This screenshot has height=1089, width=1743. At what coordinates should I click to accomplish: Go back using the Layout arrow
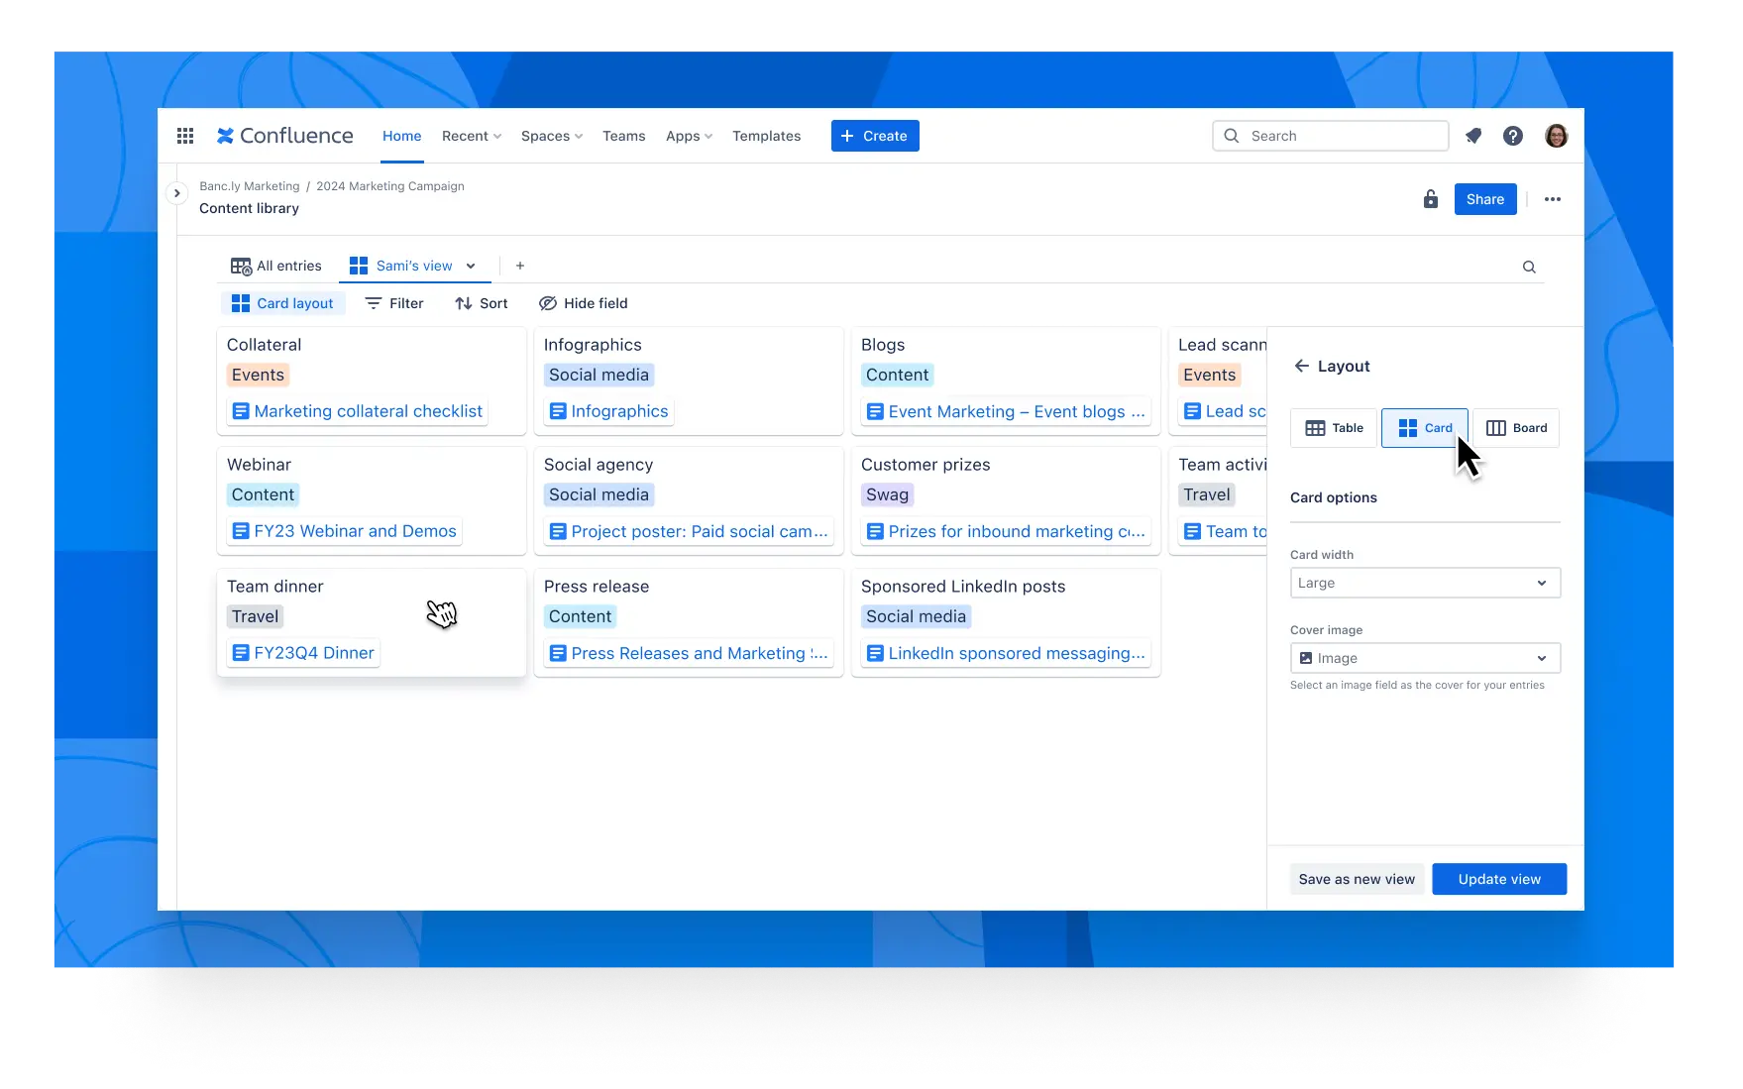[1302, 366]
